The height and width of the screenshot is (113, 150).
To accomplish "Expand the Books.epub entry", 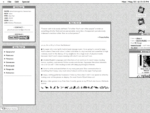I will pos(9,66).
